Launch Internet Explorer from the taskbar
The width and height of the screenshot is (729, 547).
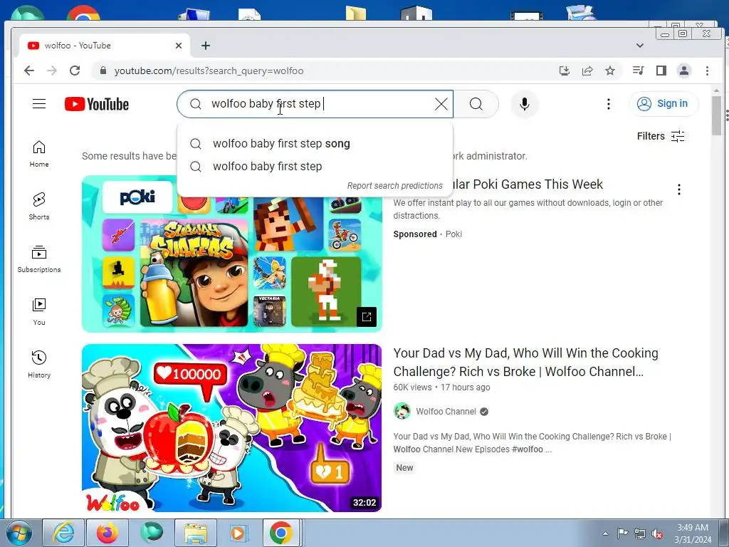pyautogui.click(x=63, y=533)
